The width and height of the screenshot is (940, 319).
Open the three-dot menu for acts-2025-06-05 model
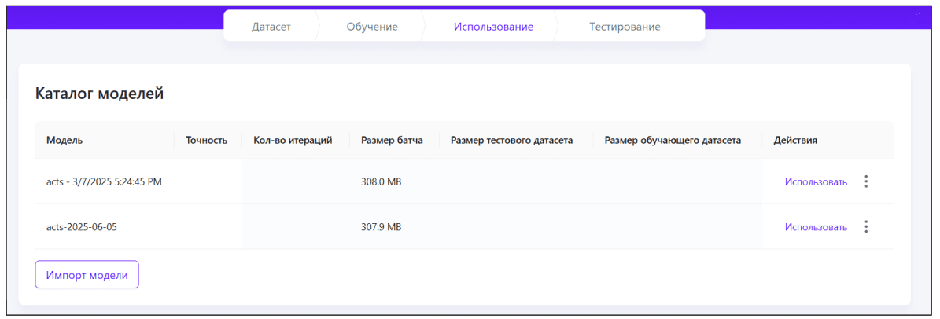pyautogui.click(x=866, y=227)
